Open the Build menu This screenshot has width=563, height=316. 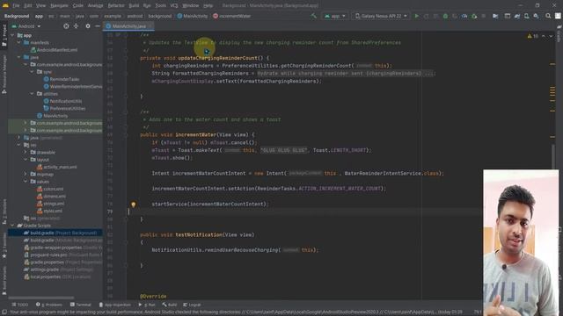click(134, 5)
